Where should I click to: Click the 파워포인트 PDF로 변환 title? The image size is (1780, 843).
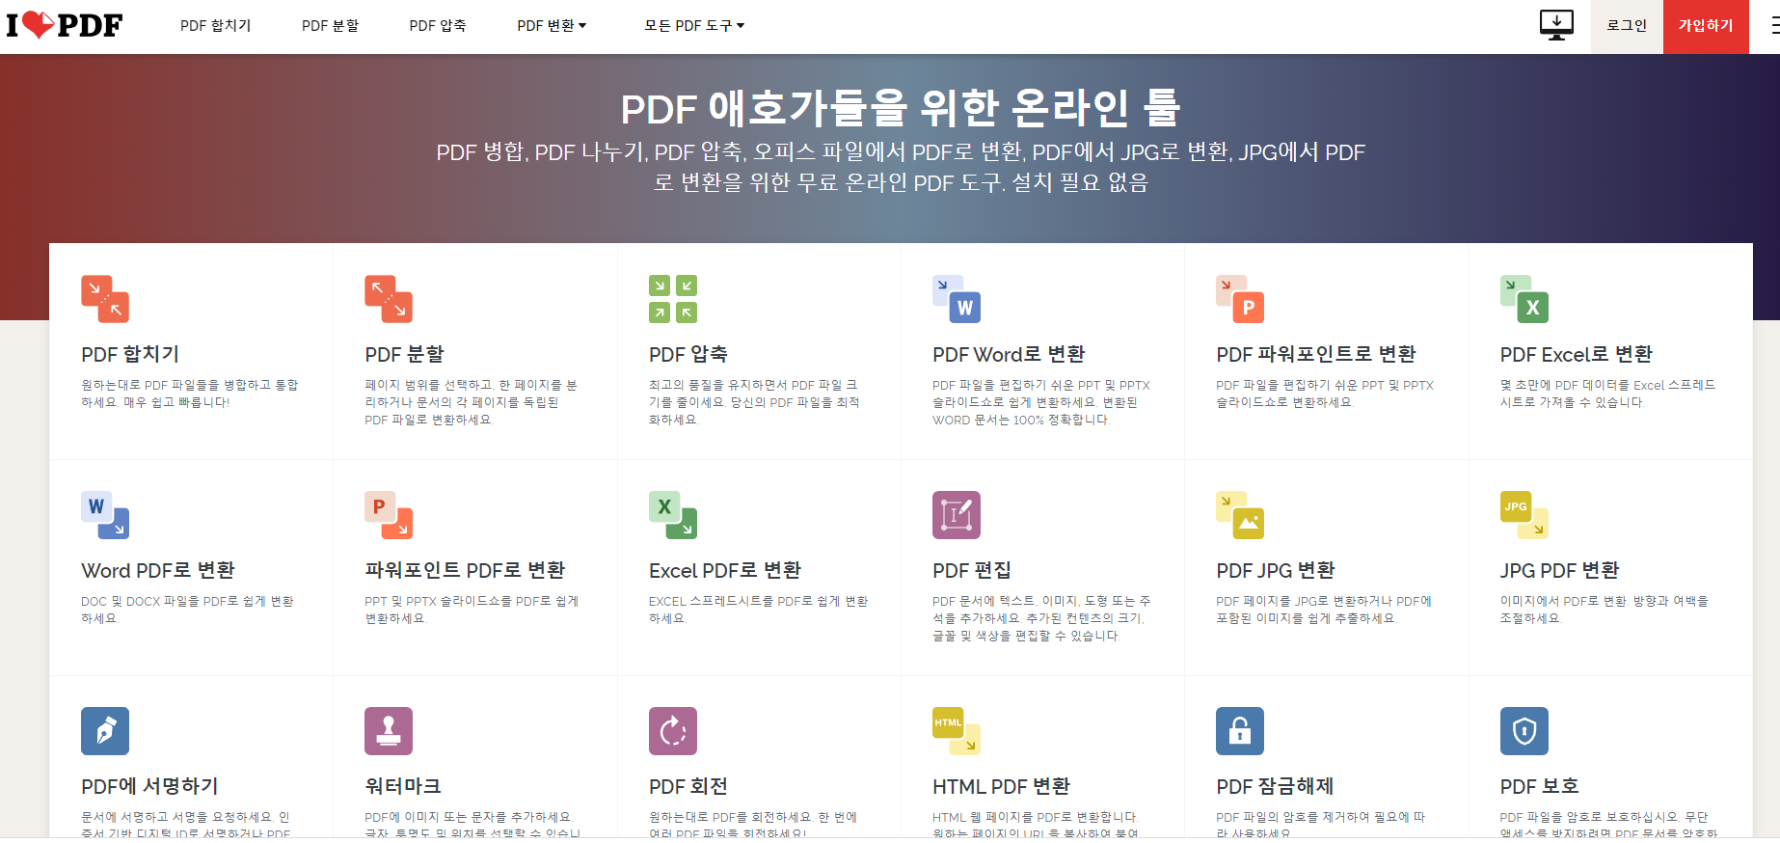(465, 570)
